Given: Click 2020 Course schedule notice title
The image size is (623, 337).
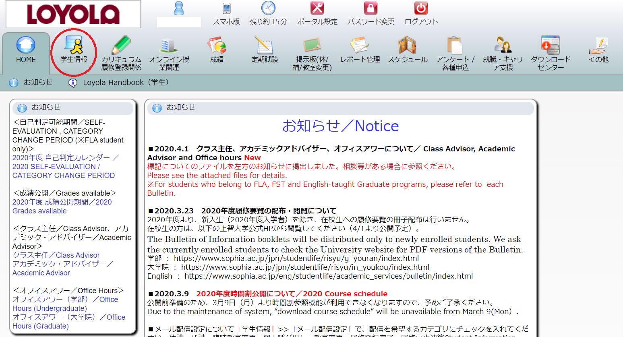Looking at the screenshot, I should point(292,294).
